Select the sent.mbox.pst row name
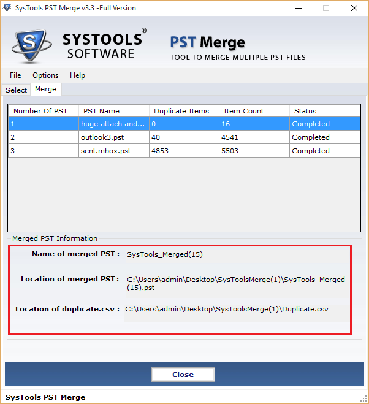 coord(114,151)
